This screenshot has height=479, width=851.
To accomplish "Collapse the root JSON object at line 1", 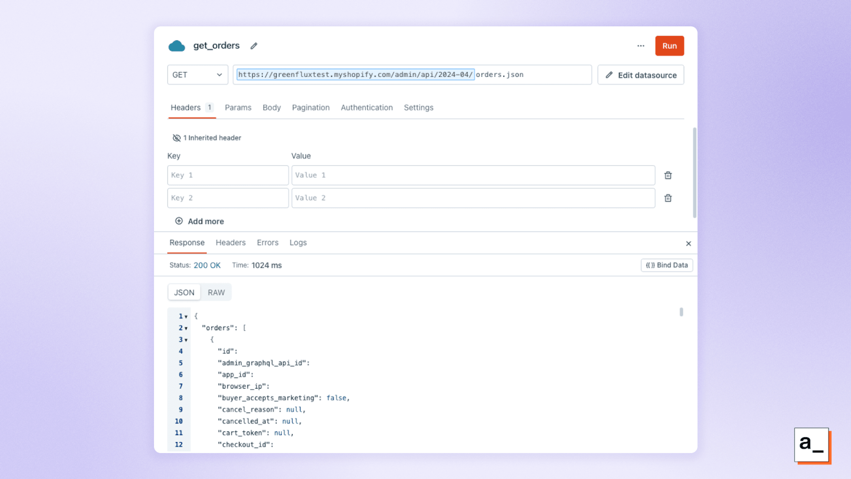I will 186,316.
